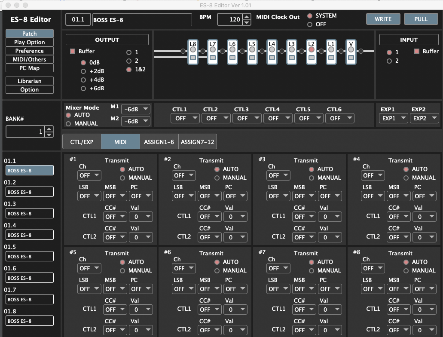Toggle the Input Buffer checkbox
Viewport: 443px width, 337px height.
(x=416, y=51)
